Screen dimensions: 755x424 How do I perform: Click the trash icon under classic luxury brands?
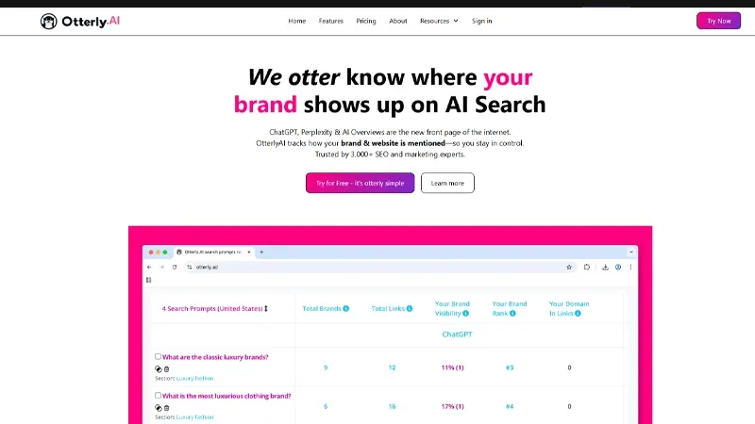167,368
